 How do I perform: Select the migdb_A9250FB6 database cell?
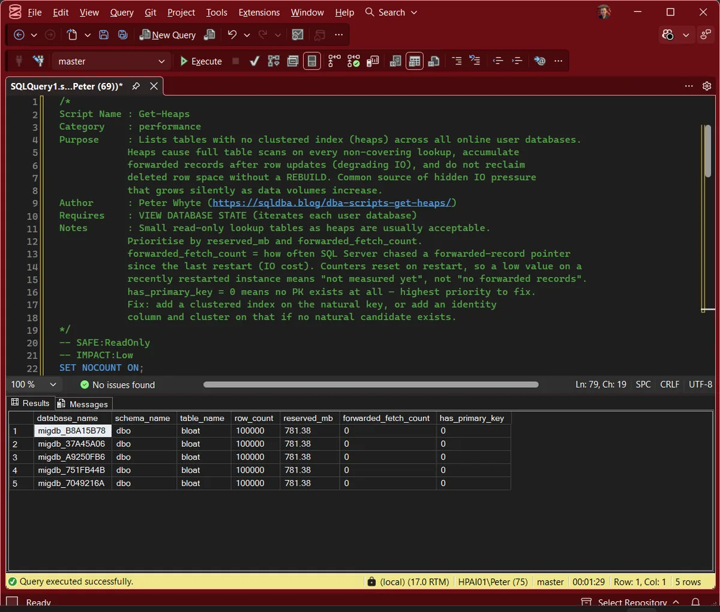point(72,457)
